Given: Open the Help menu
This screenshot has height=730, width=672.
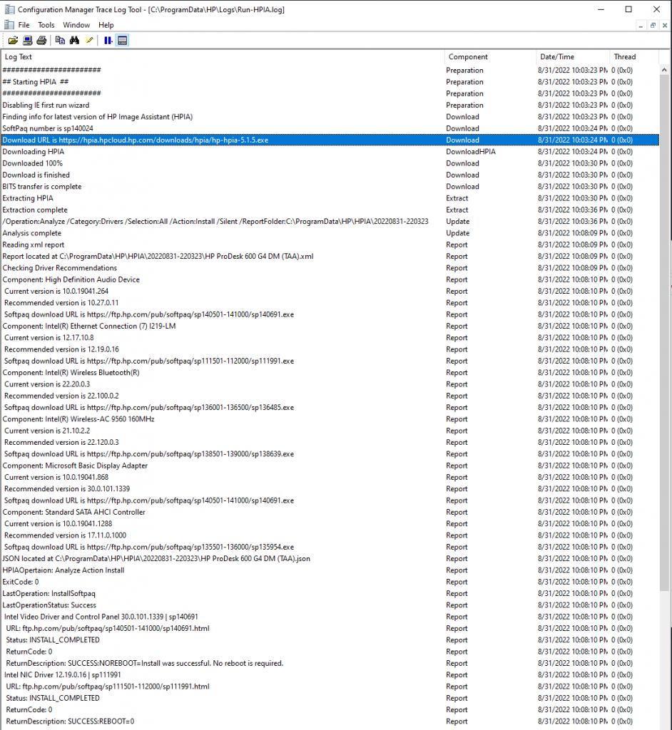Looking at the screenshot, I should [x=106, y=24].
